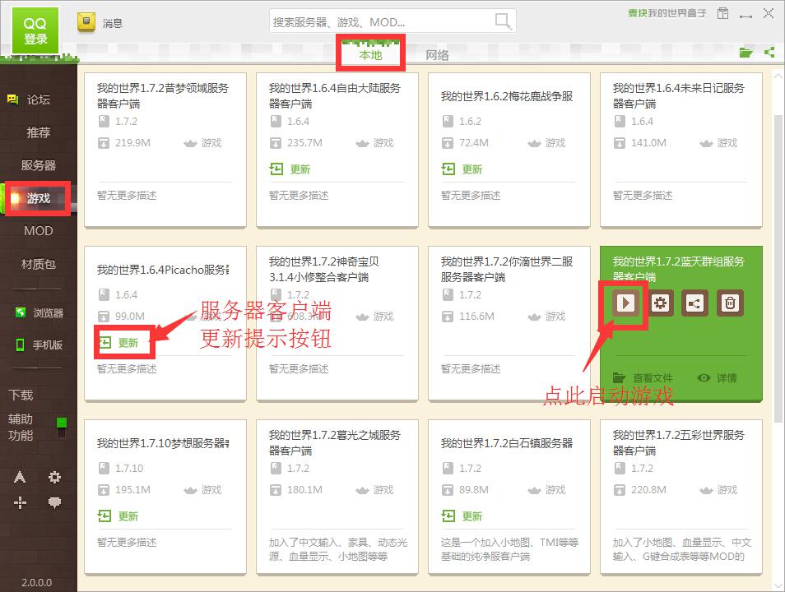
Task: Open the 消息 messages icon
Action: (x=86, y=22)
